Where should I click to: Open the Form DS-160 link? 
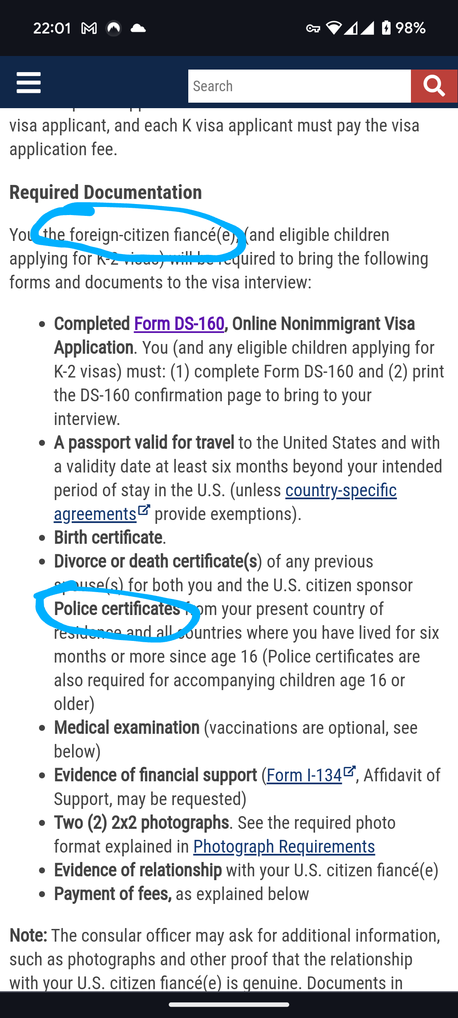pyautogui.click(x=179, y=324)
